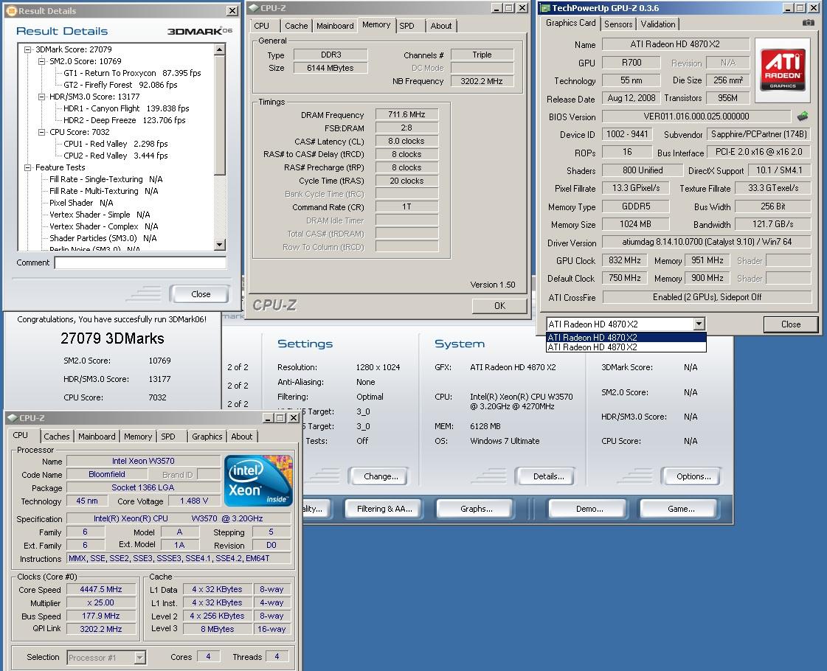
Task: Click the ATI CrossFire Enabled (2 GPUs) field
Action: coord(707,297)
